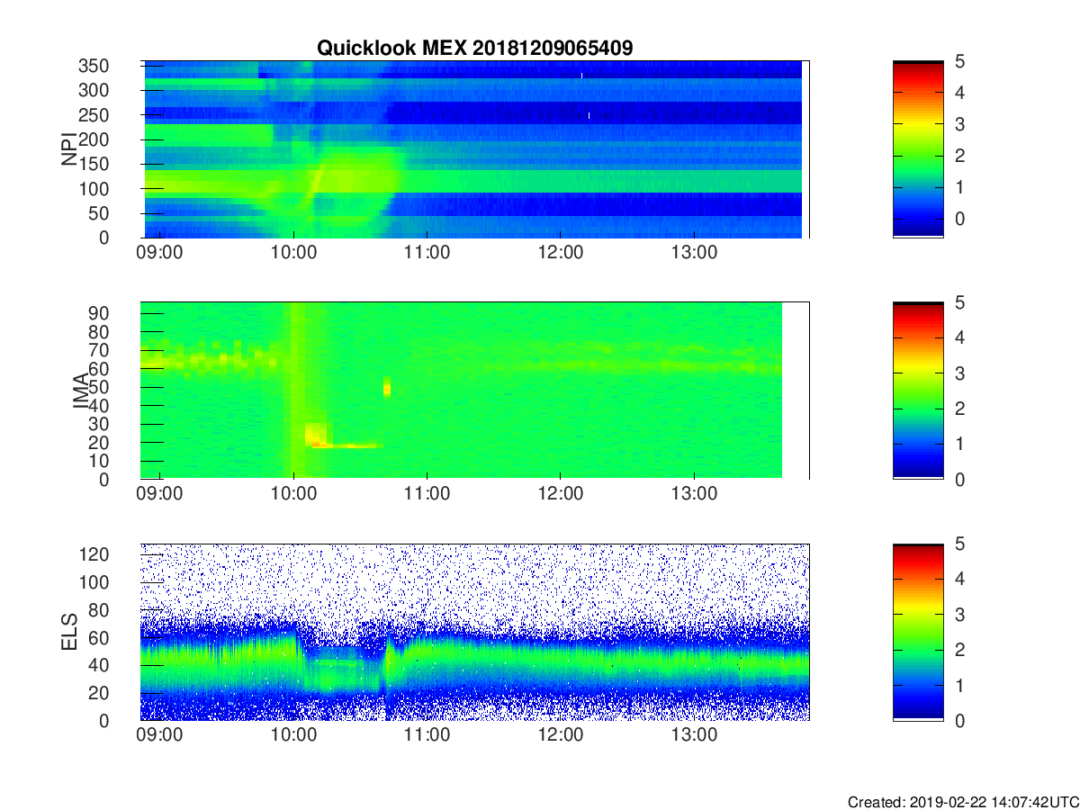Click the 12:00 label under ELS plot

(561, 735)
